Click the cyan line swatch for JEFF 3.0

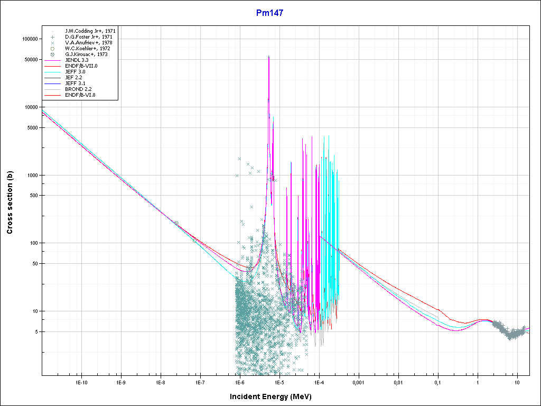coord(53,72)
